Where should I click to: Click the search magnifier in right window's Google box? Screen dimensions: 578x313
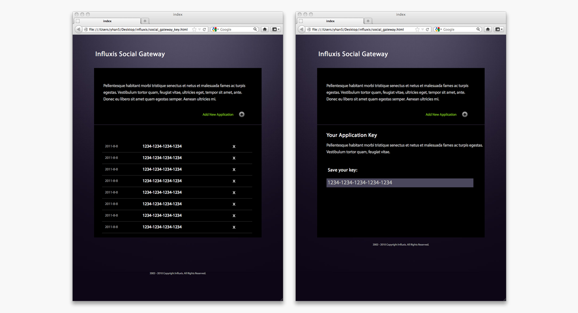[x=478, y=29]
